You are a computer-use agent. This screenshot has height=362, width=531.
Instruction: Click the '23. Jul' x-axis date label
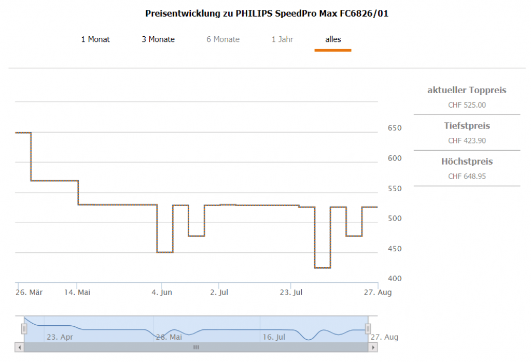click(291, 293)
